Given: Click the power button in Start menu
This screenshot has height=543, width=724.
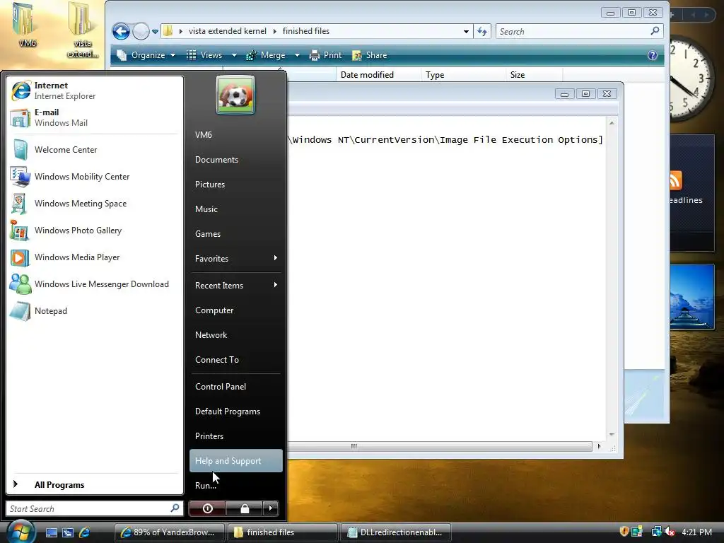Looking at the screenshot, I should pos(207,508).
